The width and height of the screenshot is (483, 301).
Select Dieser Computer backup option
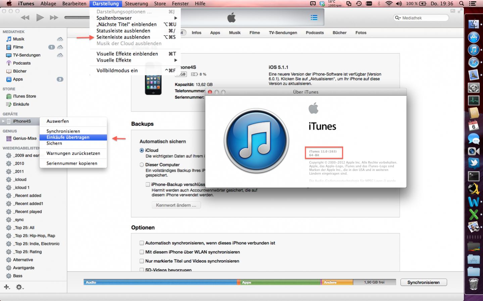(x=142, y=165)
